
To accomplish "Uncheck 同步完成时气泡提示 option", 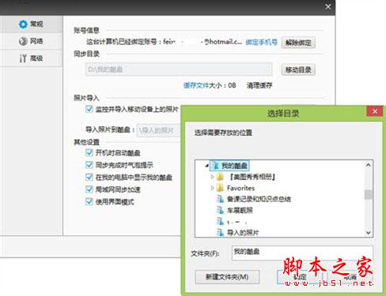I will [x=89, y=165].
